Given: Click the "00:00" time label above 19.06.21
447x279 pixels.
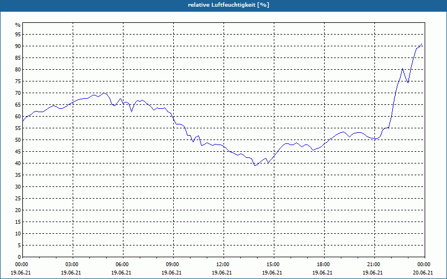Looking at the screenshot, I should pyautogui.click(x=21, y=264).
